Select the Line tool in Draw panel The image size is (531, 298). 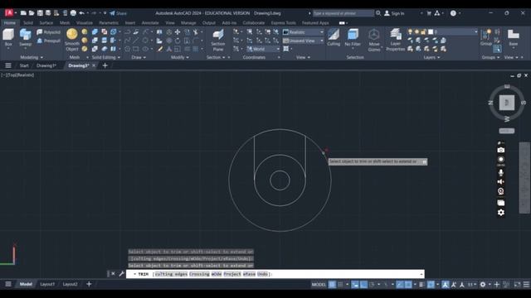(x=135, y=41)
